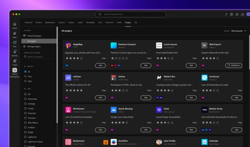Click the fonts 'f' icon in top bar
Viewport: 250px width, 147px height.
(226, 14)
